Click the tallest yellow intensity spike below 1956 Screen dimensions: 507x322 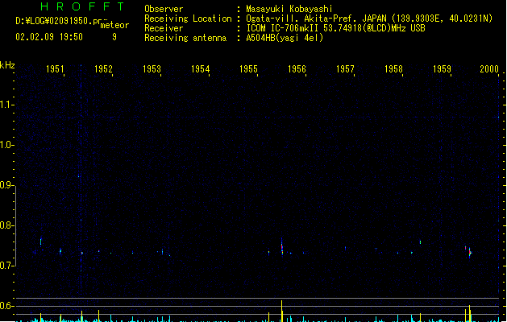(x=282, y=311)
